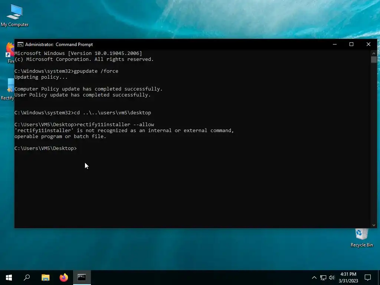This screenshot has width=380, height=285.
Task: Open the Action Center notifications icon
Action: [368, 278]
